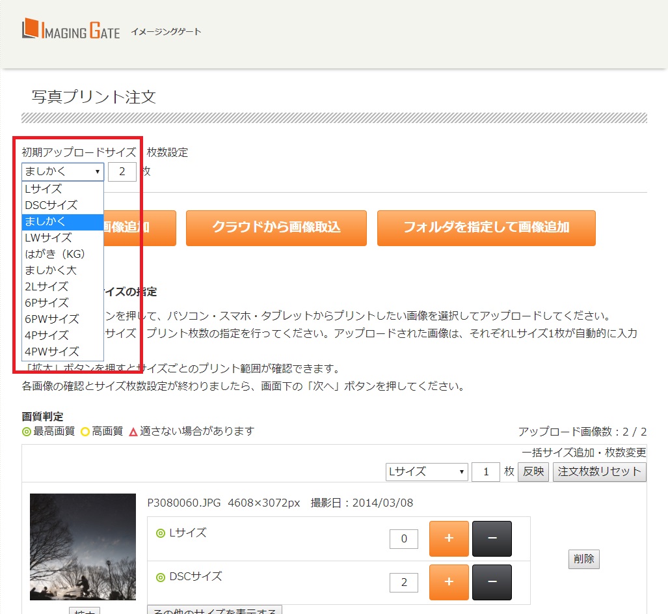Click the DSCサイズ quantity field showing 2
Screen dimensions: 668x614
click(x=404, y=582)
